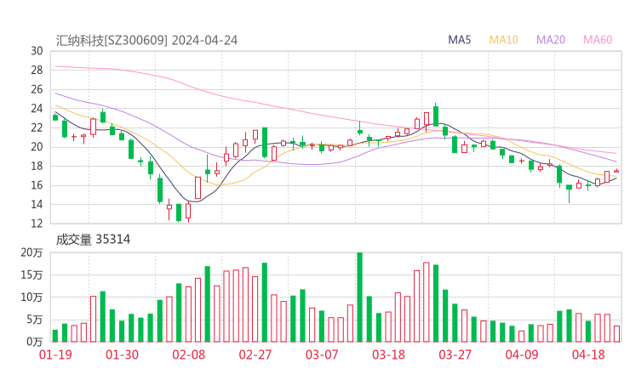
Task: Click the stock title 汇纳科技[SZ300609] 2024-04-24
Action: [146, 41]
